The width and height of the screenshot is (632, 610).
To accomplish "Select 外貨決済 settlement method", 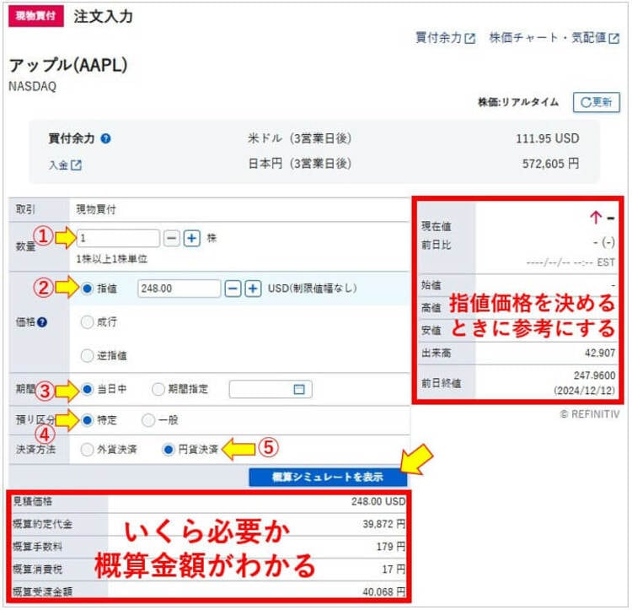I will coord(88,450).
